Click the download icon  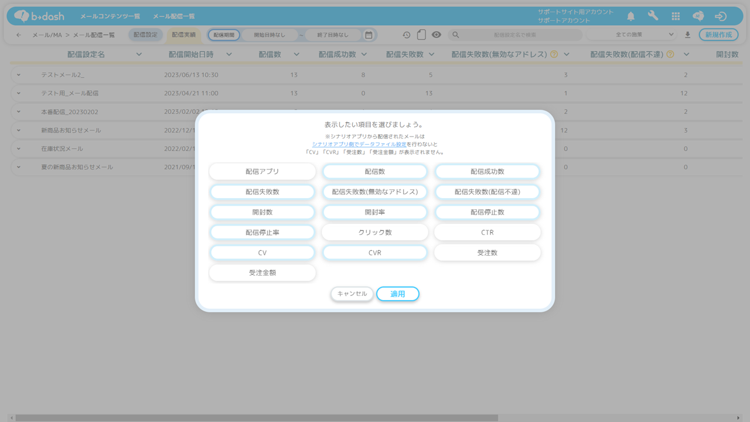coord(688,35)
